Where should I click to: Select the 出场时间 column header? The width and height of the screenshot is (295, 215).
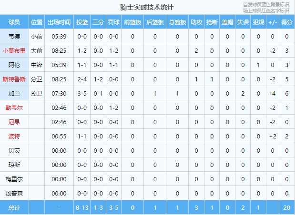click(59, 22)
